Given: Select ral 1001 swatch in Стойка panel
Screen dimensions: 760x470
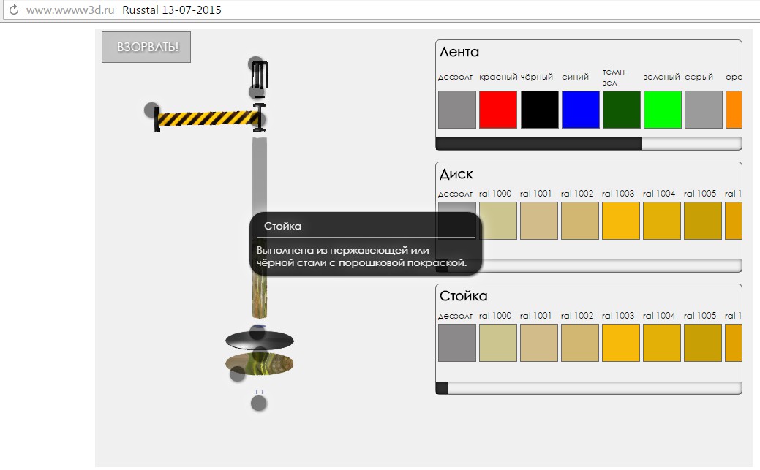Looking at the screenshot, I should (539, 343).
